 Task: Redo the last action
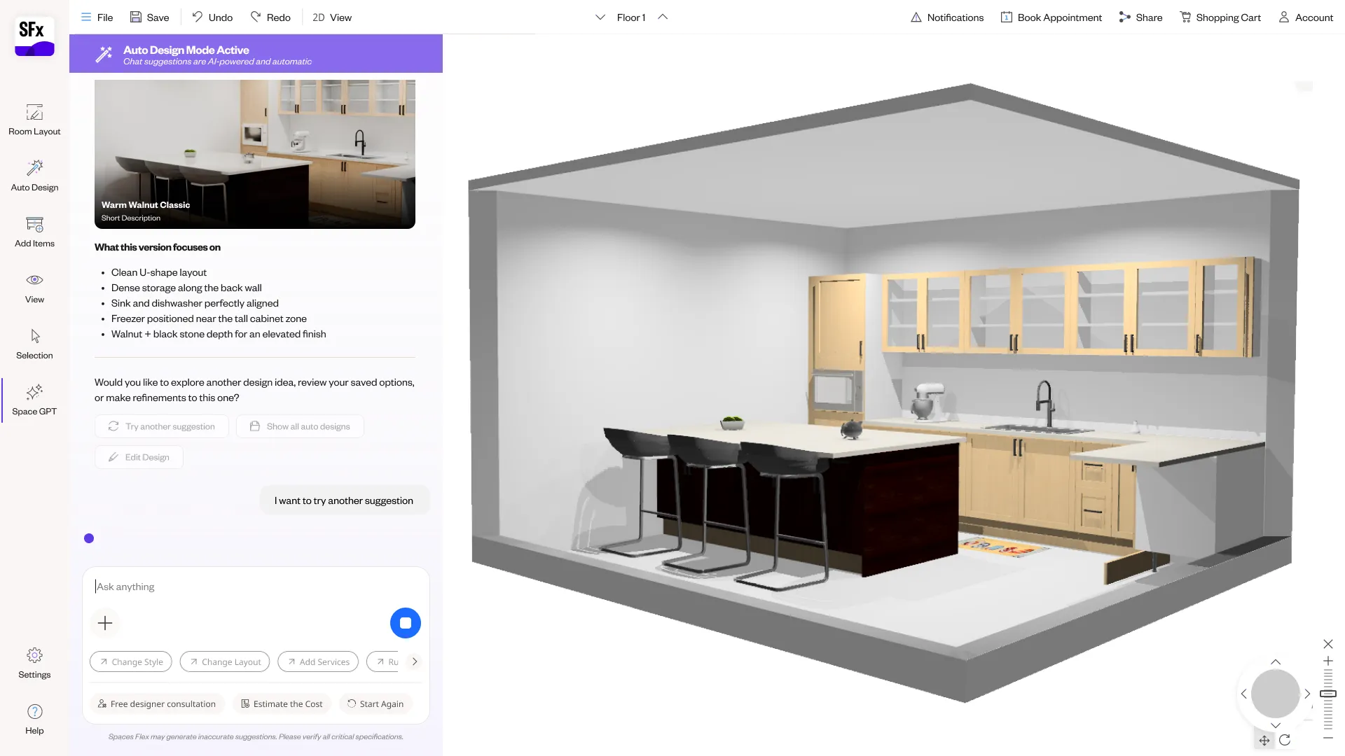coord(270,17)
